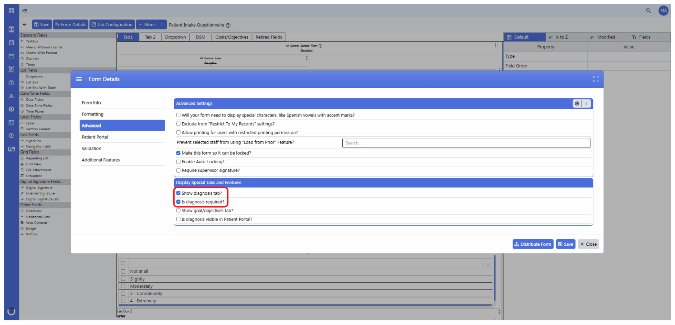
Task: Open settings gear in left sidebar
Action: click(11, 109)
